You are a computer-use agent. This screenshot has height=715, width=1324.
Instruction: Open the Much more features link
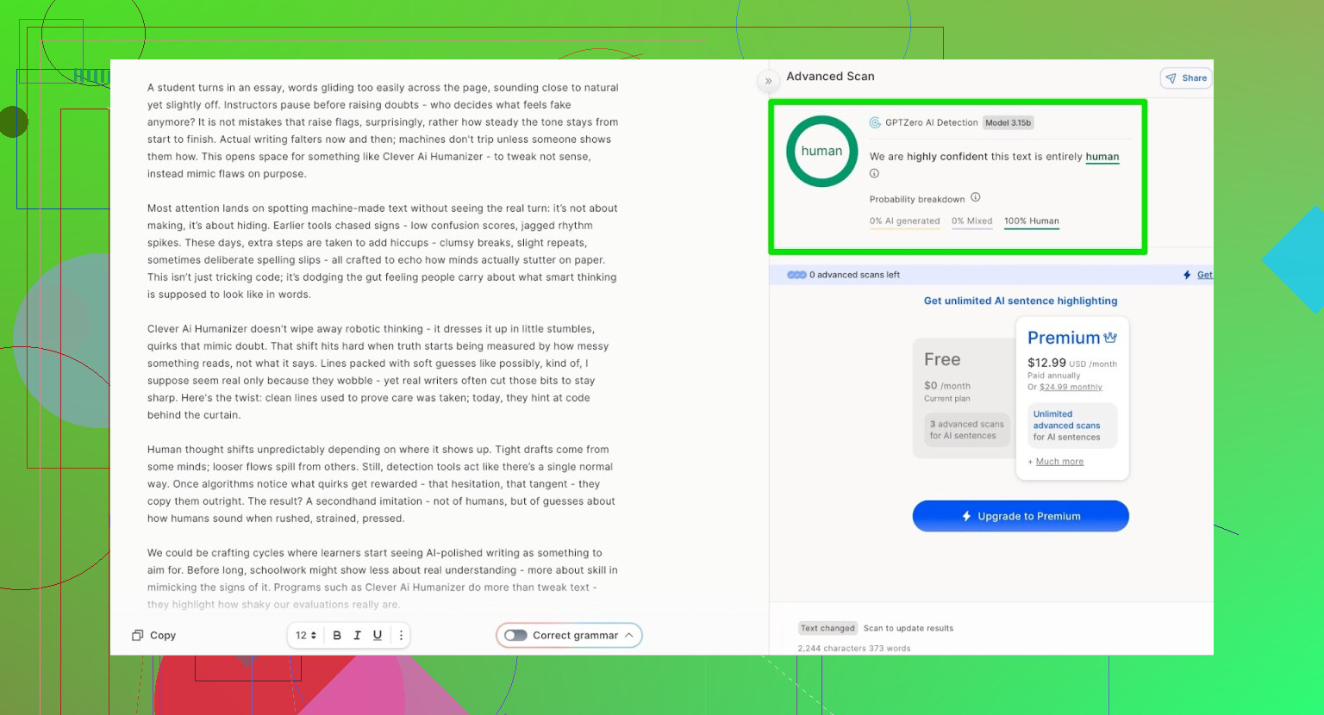[1059, 462]
